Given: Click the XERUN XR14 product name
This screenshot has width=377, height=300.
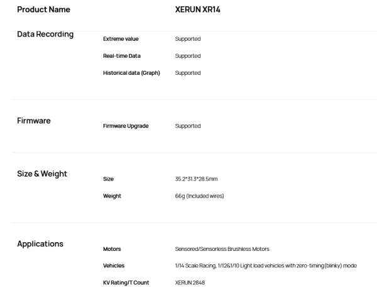Looking at the screenshot, I should point(198,9).
